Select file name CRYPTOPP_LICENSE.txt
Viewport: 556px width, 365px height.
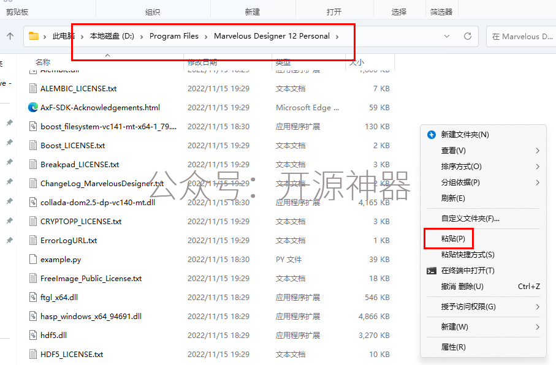click(x=81, y=222)
